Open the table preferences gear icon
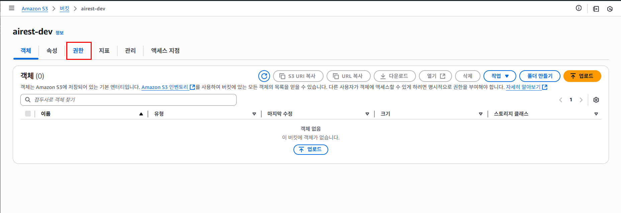 596,100
